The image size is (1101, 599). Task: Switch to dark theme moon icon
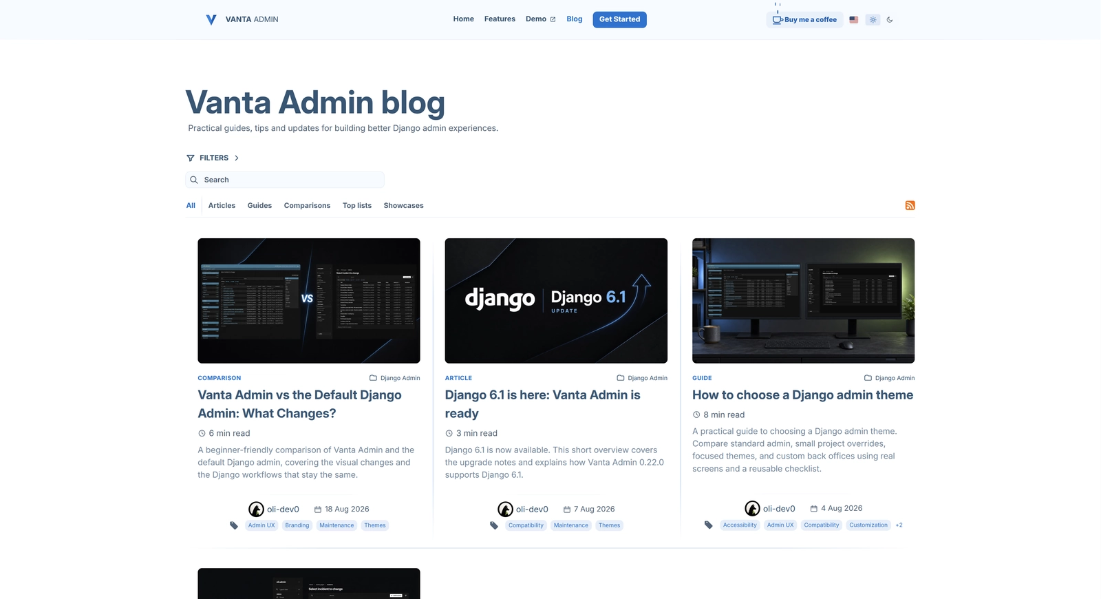(x=890, y=20)
